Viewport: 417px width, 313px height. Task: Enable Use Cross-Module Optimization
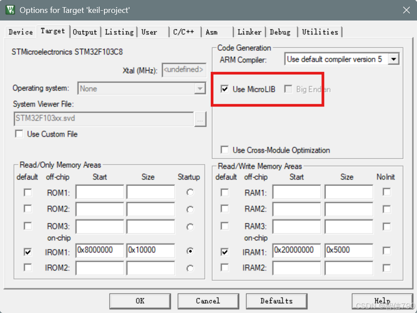pos(225,150)
